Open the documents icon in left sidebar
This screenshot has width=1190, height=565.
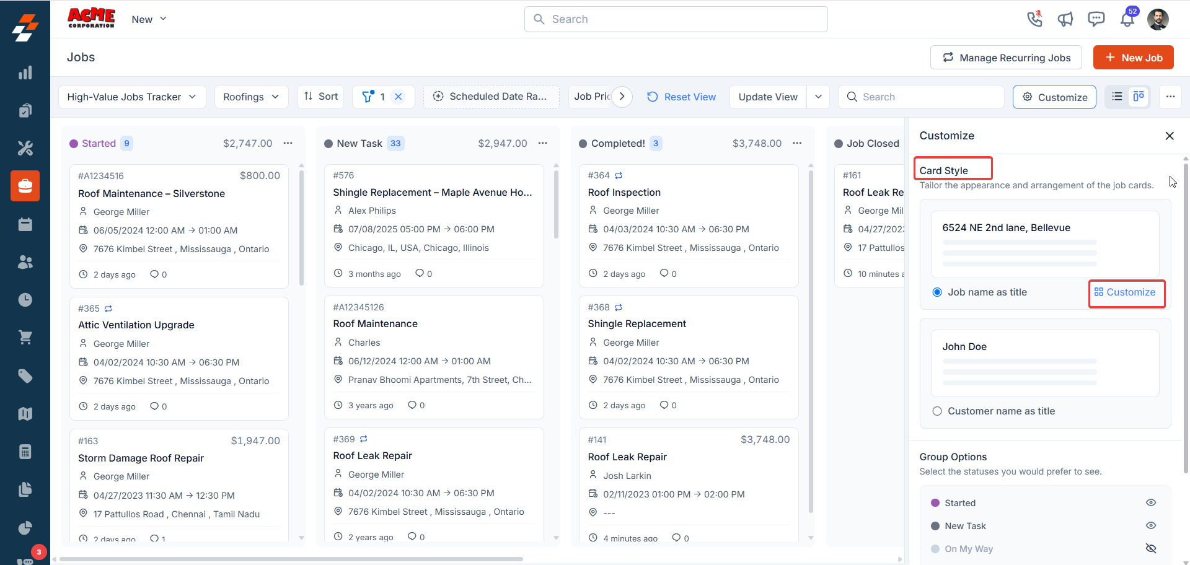click(25, 489)
